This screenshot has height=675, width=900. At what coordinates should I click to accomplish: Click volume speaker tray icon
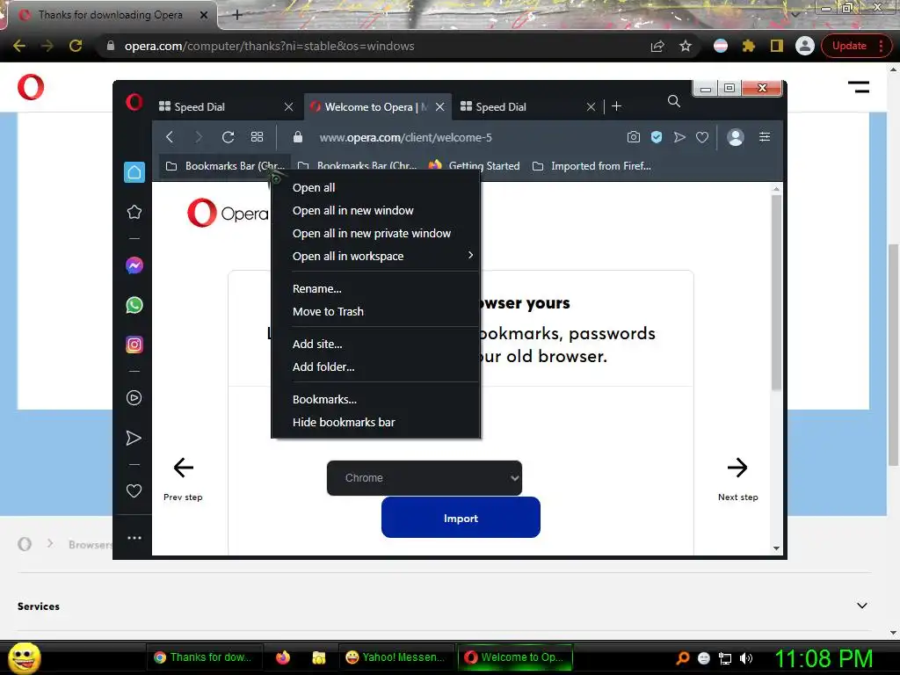click(745, 658)
